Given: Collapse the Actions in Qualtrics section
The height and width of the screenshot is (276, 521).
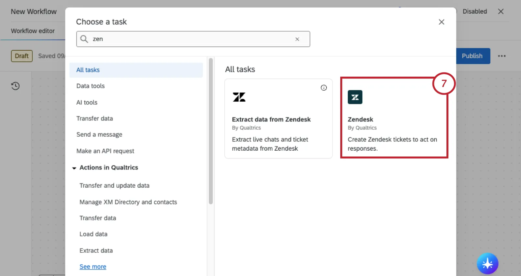Looking at the screenshot, I should coord(74,168).
